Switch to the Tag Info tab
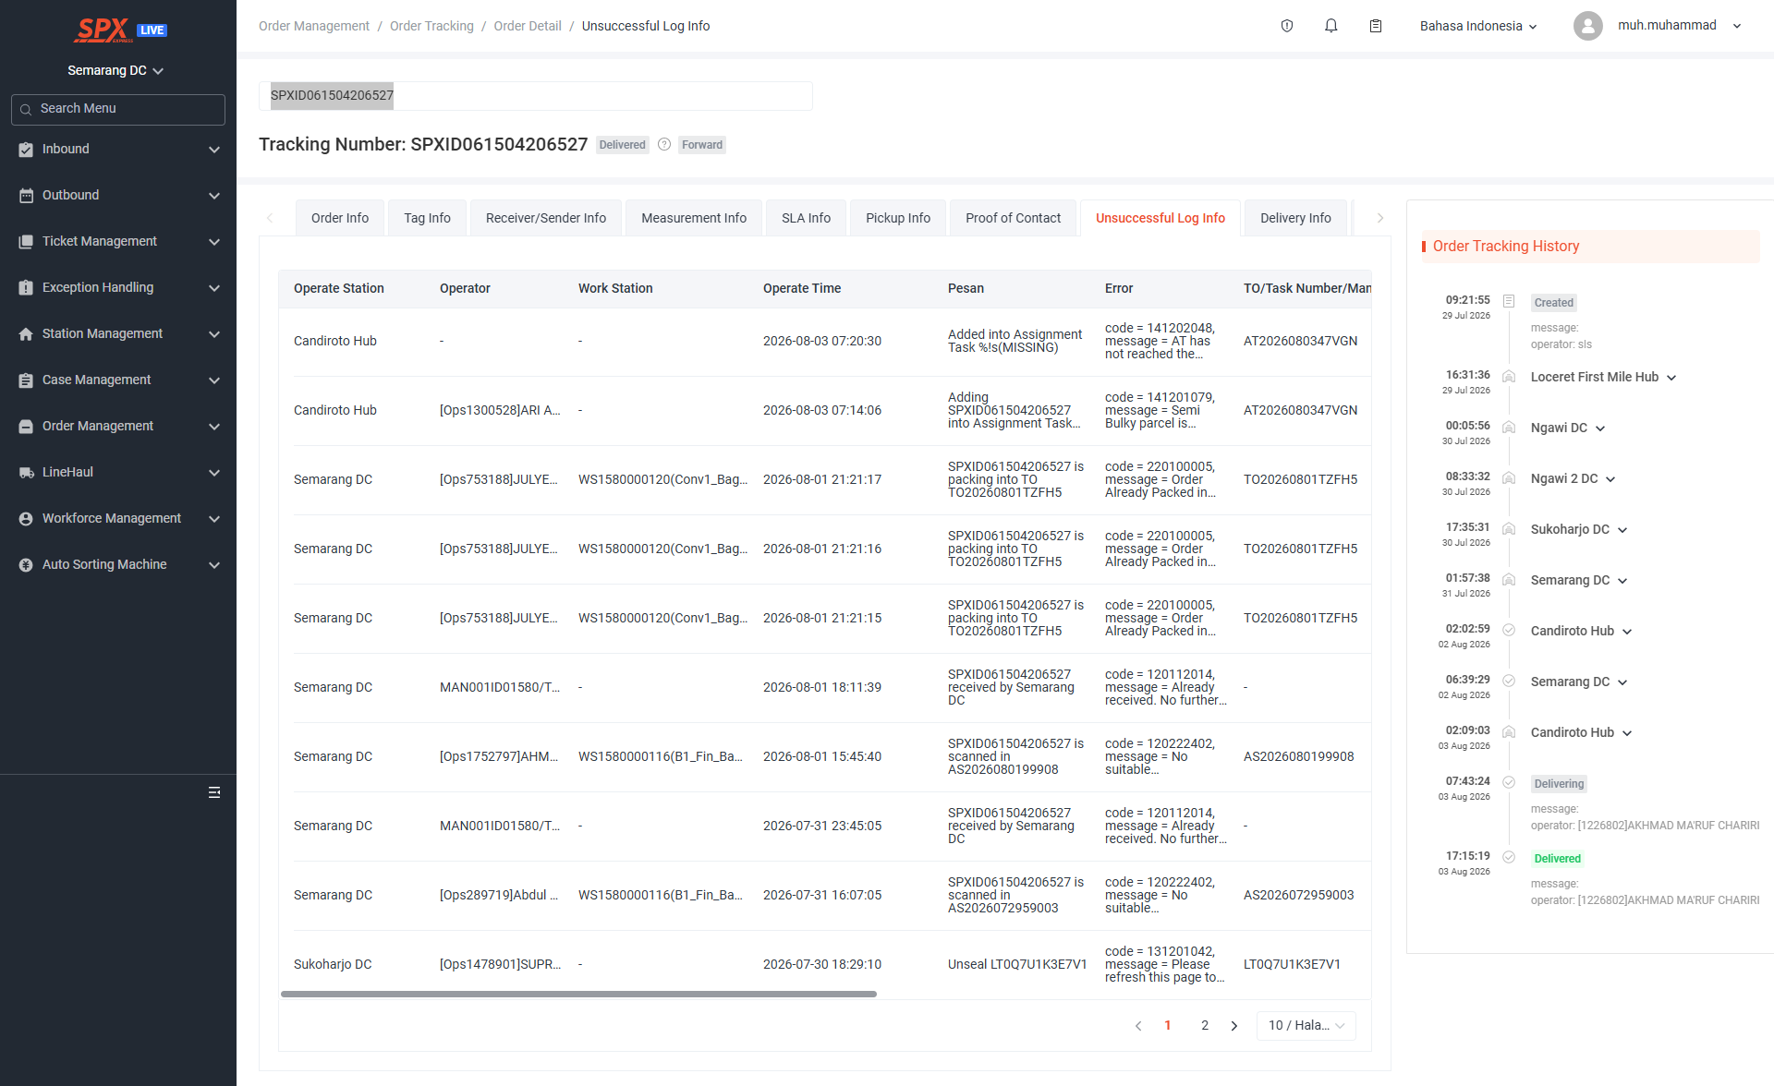This screenshot has height=1086, width=1774. pos(427,218)
